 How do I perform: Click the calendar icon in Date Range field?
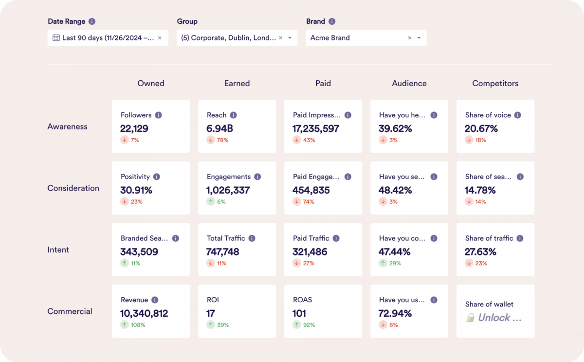(x=56, y=38)
